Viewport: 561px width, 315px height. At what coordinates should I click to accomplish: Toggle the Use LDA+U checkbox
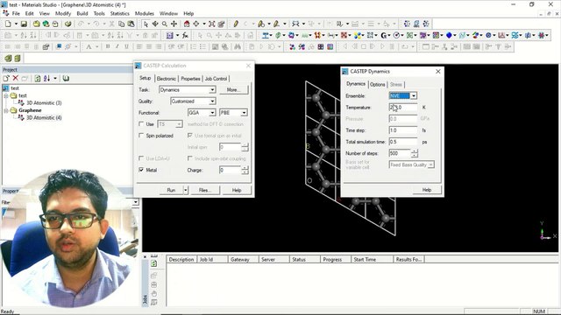[141, 158]
